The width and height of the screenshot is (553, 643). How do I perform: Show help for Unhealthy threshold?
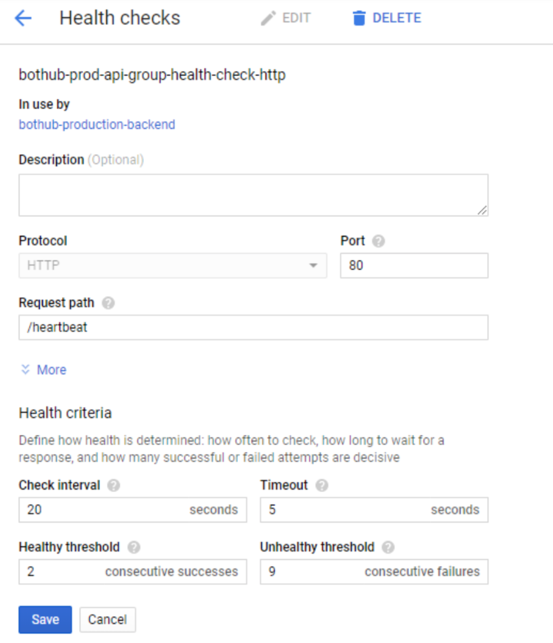click(x=388, y=547)
